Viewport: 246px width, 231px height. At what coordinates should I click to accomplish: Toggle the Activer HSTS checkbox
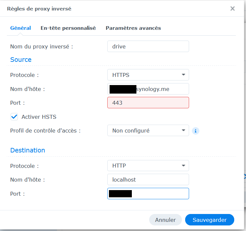(x=14, y=117)
